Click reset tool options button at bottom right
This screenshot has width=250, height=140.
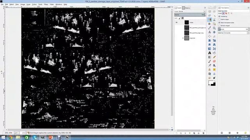(246, 133)
